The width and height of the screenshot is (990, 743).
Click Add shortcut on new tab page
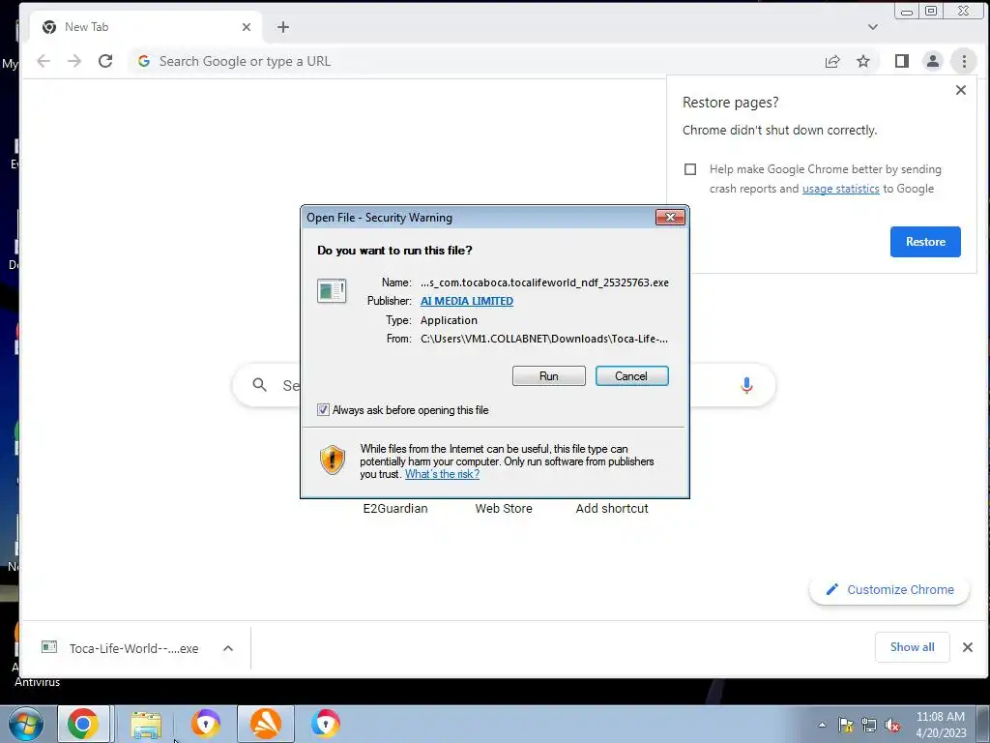tap(612, 509)
